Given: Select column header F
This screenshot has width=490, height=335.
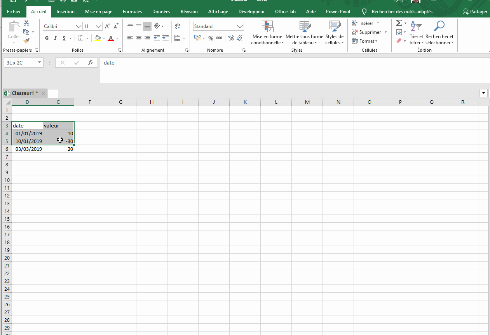Looking at the screenshot, I should pos(90,102).
